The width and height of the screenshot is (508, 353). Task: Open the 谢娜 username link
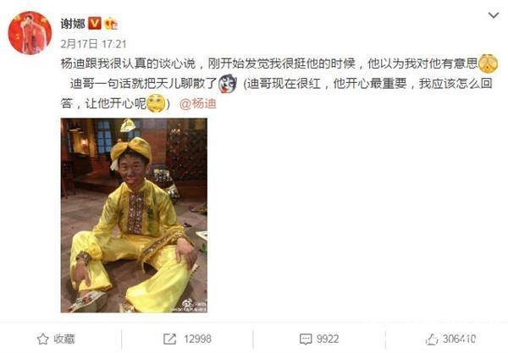73,24
